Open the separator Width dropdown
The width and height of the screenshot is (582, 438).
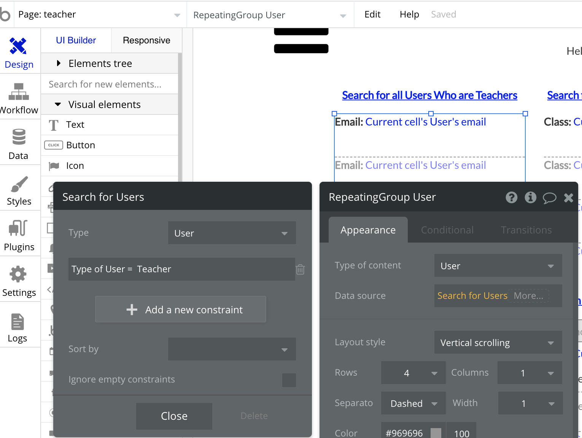tap(531, 403)
